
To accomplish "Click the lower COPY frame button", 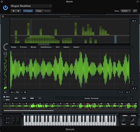I will pyautogui.click(x=16, y=98).
